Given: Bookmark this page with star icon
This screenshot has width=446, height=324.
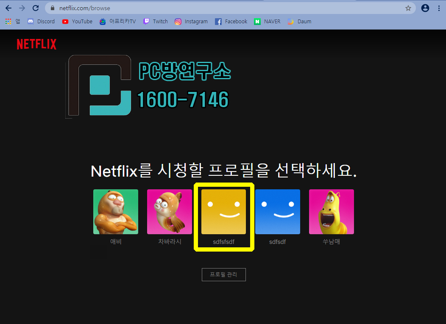Looking at the screenshot, I should (408, 8).
